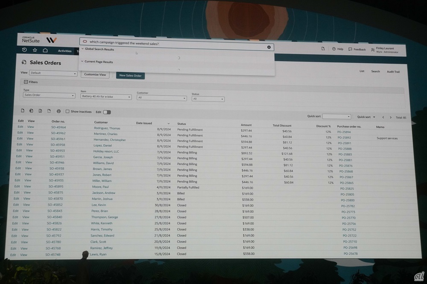The image size is (427, 284).
Task: Sort by the Date issued column arrow
Action: pyautogui.click(x=169, y=124)
